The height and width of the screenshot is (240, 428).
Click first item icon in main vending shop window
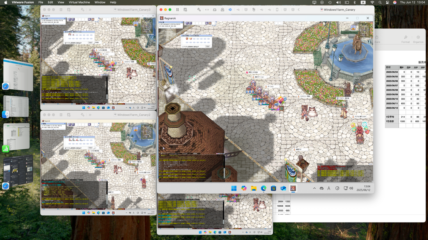coord(187,39)
